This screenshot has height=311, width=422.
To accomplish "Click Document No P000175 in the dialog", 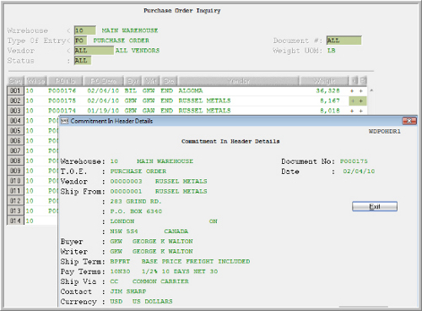I will [x=354, y=161].
